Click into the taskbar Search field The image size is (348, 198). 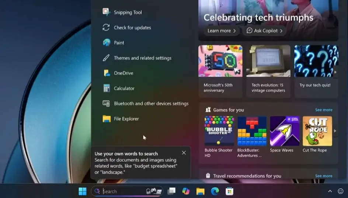122,191
